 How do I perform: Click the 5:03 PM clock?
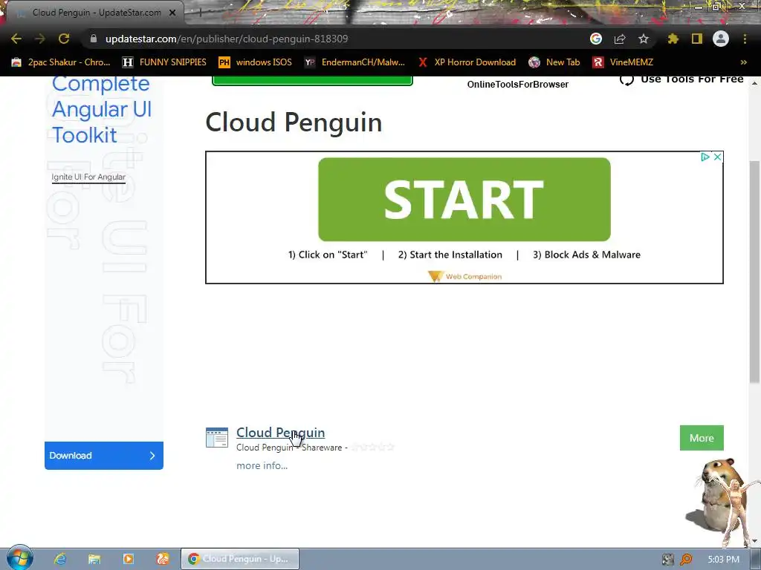pyautogui.click(x=723, y=560)
